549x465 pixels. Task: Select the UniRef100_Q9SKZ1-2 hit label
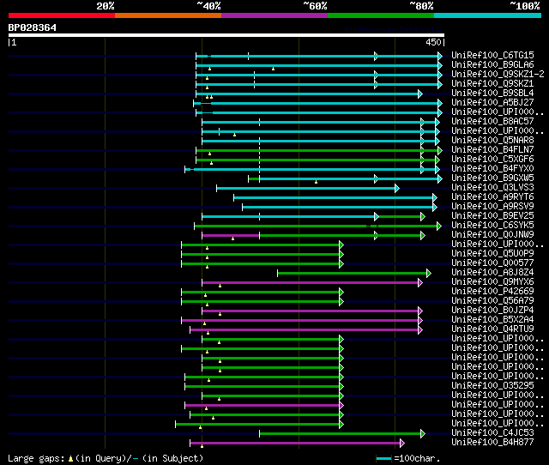tap(498, 75)
